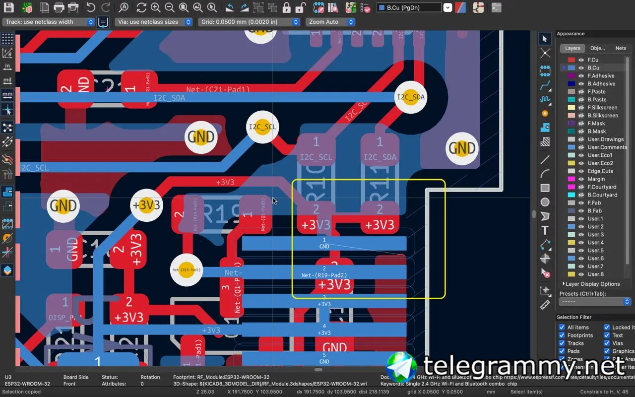Viewport: 635px width, 397px height.
Task: Open the Grid size dropdown
Action: point(250,22)
